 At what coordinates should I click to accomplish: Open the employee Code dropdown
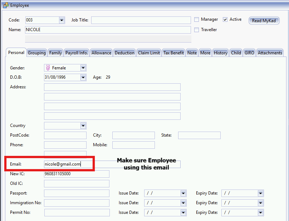point(61,20)
